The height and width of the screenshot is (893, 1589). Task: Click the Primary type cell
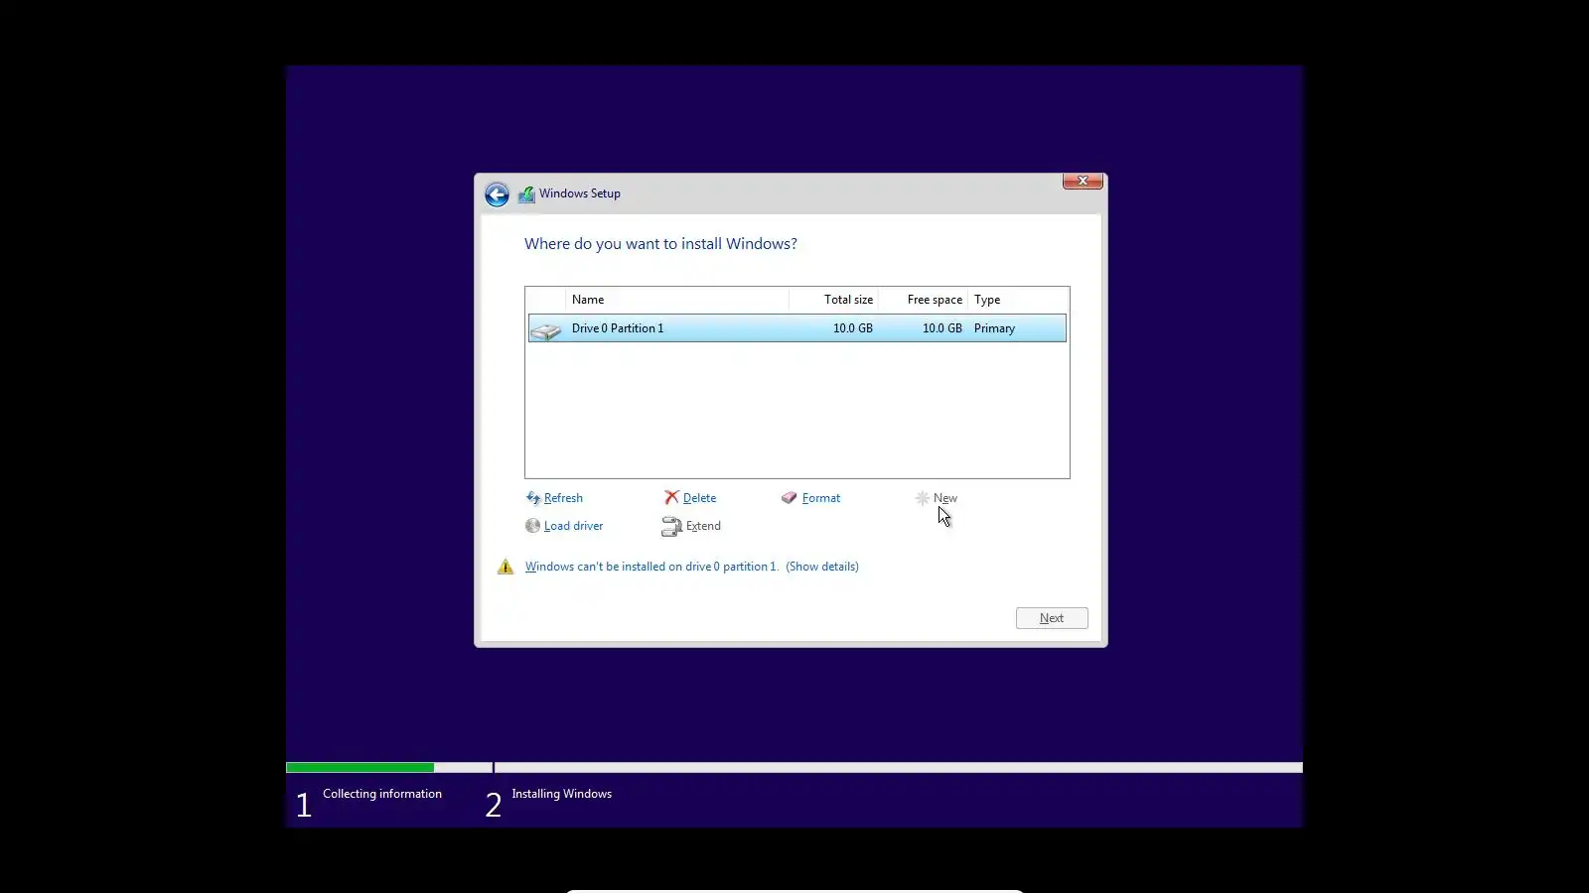(994, 328)
